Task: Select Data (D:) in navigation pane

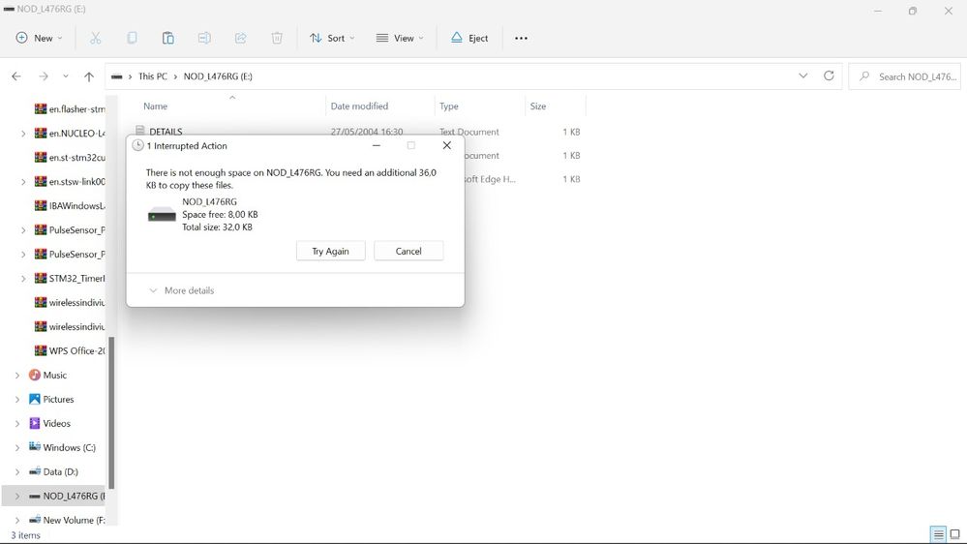Action: (60, 471)
